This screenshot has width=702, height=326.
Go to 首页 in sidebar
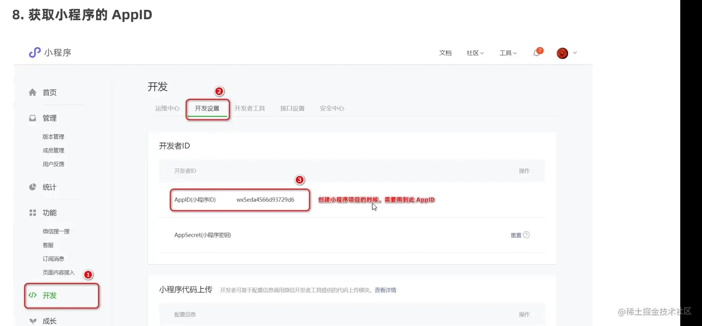(50, 92)
